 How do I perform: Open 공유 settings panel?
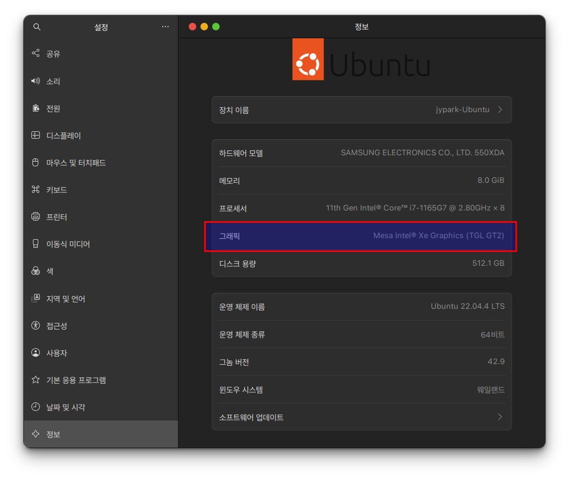coord(101,54)
